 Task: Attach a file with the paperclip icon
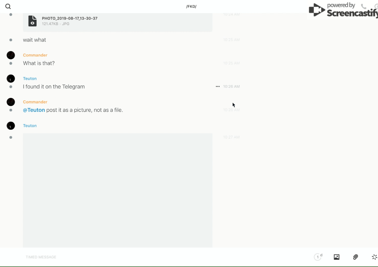coord(355,257)
